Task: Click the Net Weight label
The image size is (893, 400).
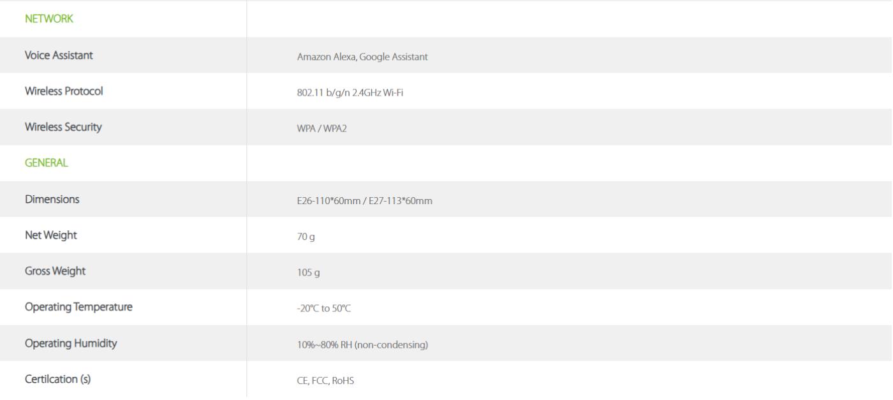Action: 50,235
